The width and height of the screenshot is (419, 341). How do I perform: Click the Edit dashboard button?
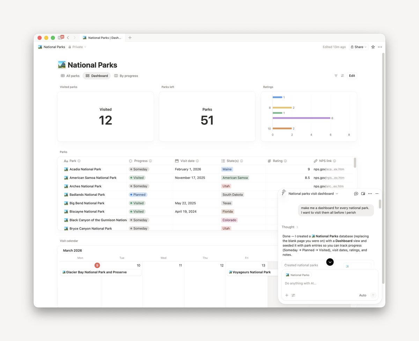[352, 76]
